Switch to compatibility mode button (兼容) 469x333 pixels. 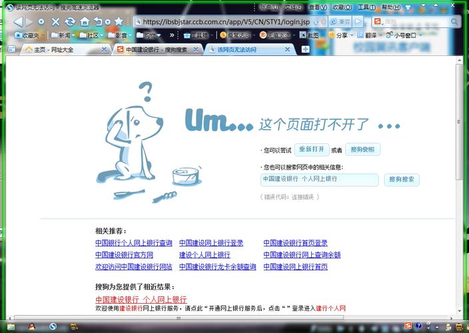point(340,21)
